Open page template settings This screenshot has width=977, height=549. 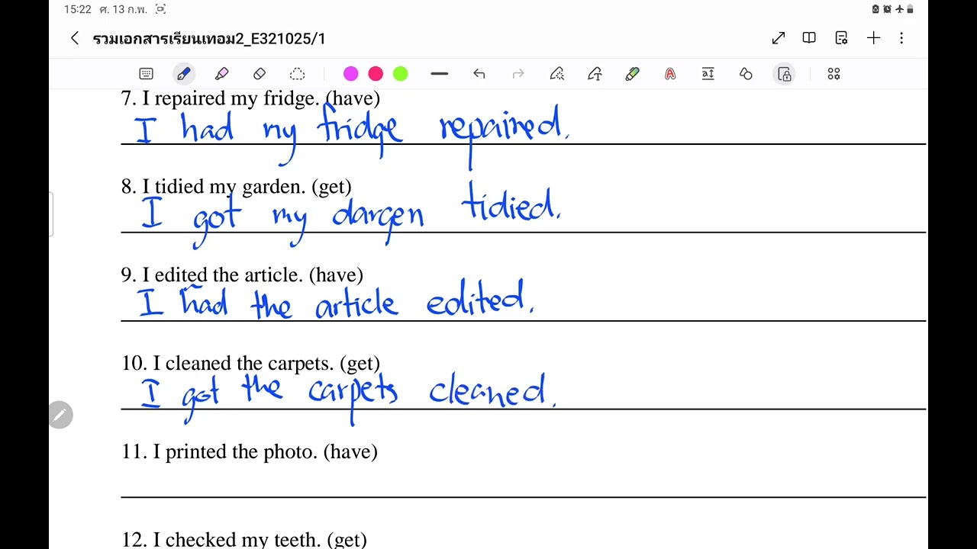pyautogui.click(x=841, y=38)
